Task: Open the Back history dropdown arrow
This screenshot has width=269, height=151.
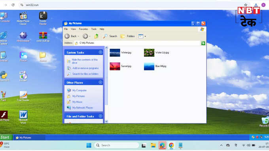Action: 79,36
